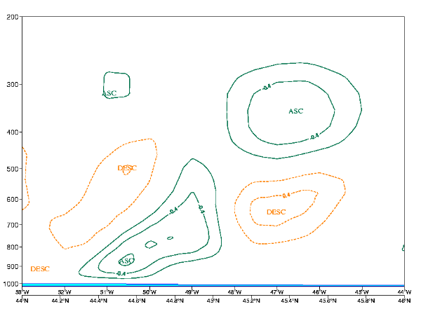This screenshot has height=309, width=421.
Task: Click the orange DESC label near the 500 level
Action: (127, 168)
